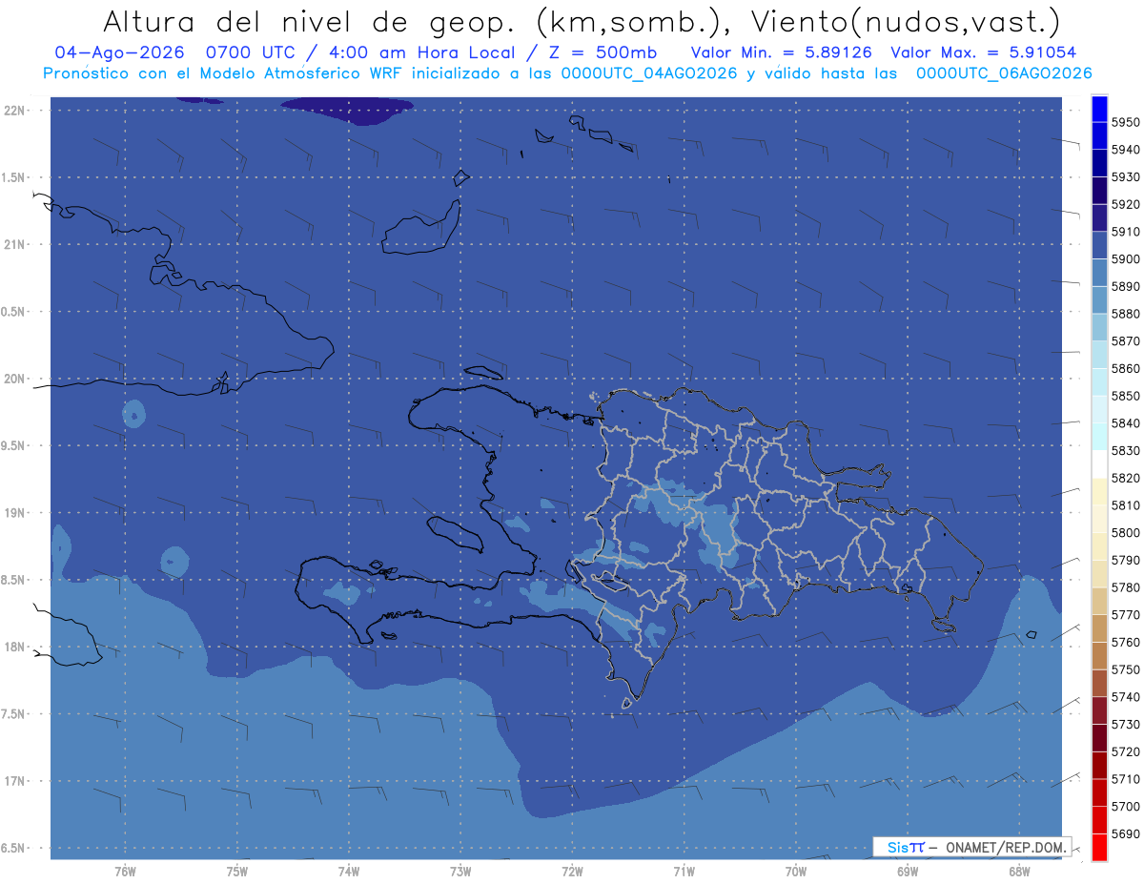Pick the colorbar swatch between 5900 and 5910

1099,246
